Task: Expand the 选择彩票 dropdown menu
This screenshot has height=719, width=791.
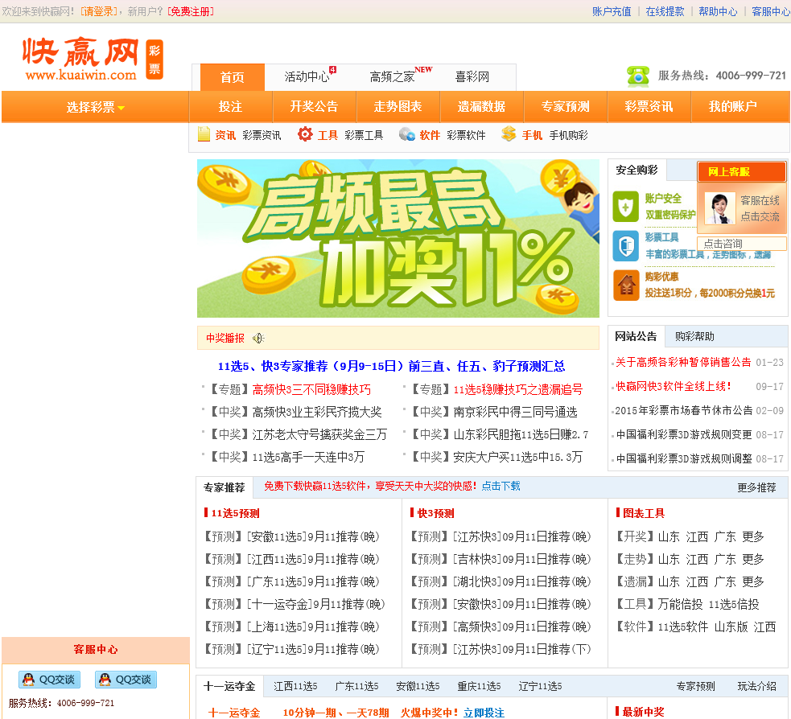Action: (95, 107)
